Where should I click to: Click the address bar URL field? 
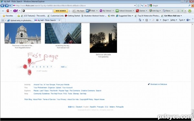(73, 5)
